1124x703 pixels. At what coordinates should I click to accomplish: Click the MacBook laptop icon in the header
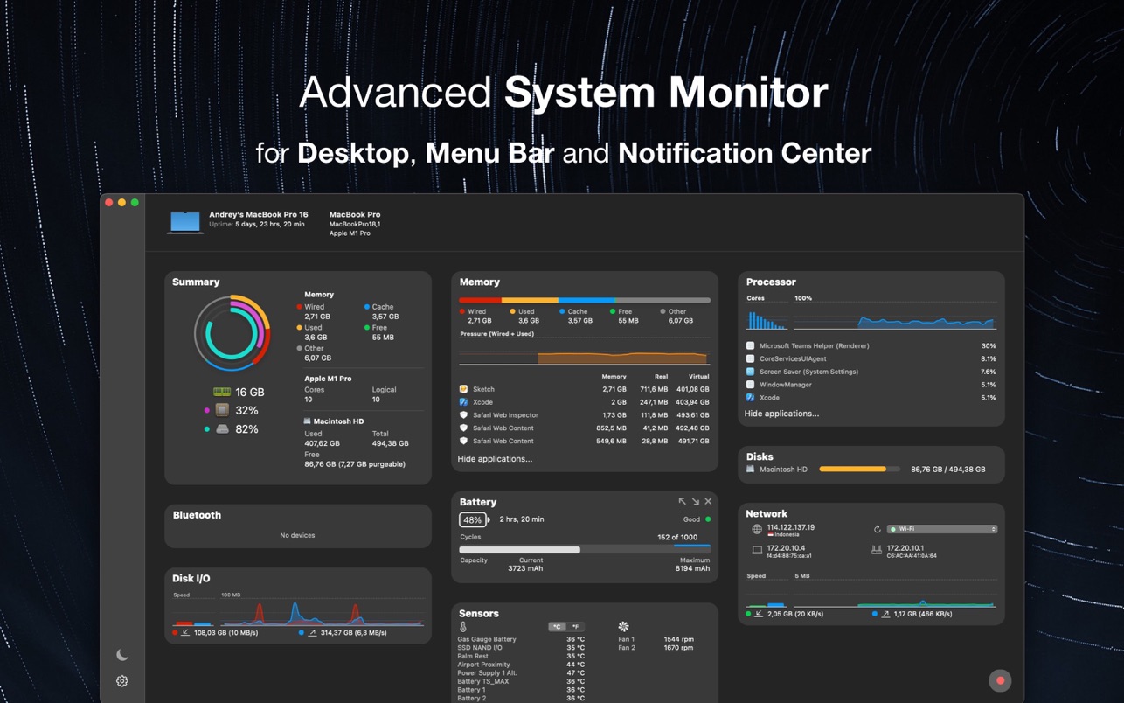click(x=184, y=222)
